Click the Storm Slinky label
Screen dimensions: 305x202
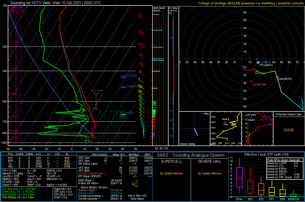coord(188,144)
